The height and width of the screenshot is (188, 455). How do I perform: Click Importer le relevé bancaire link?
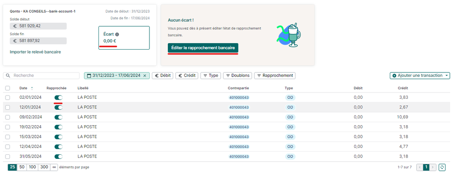35,52
